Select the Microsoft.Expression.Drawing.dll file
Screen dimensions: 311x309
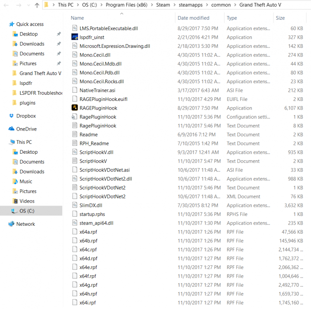[115, 46]
